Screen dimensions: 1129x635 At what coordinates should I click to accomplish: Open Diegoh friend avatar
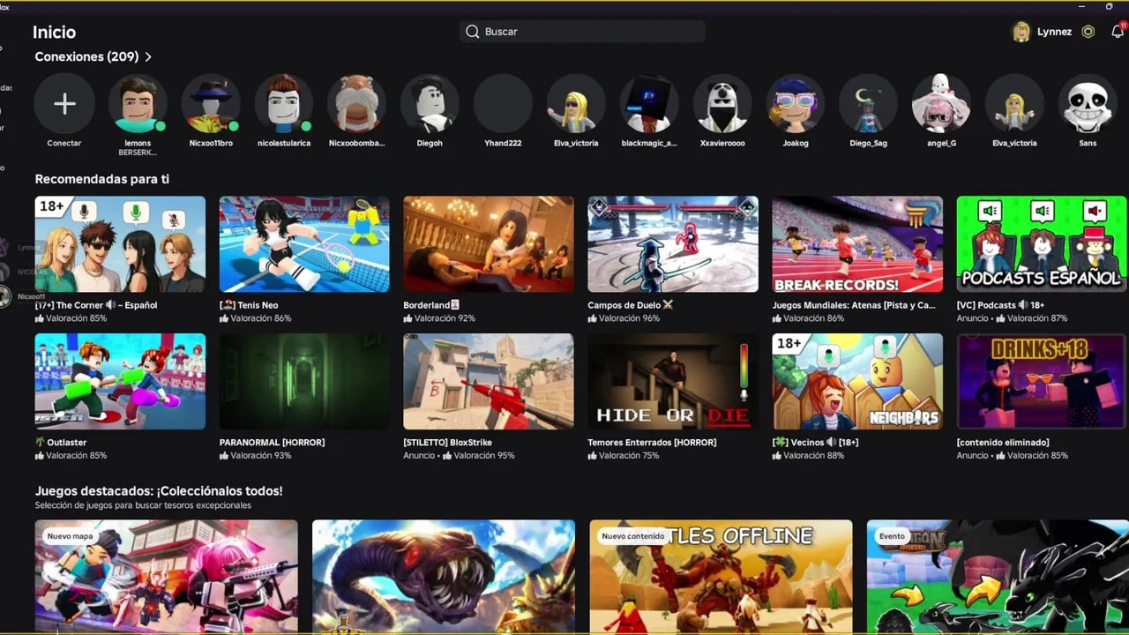click(x=430, y=104)
